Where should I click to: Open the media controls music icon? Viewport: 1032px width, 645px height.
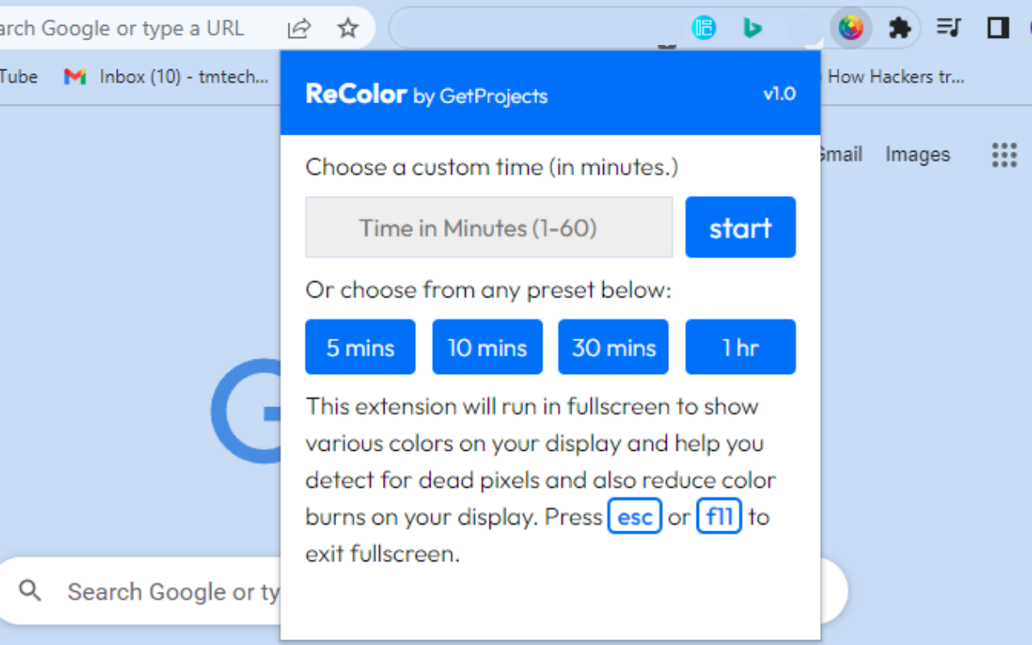point(949,28)
